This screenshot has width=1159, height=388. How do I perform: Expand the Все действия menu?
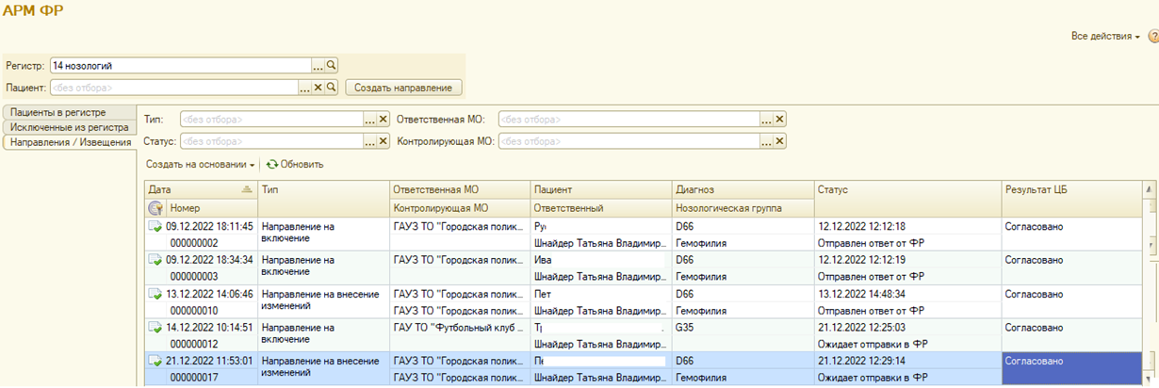[1104, 36]
